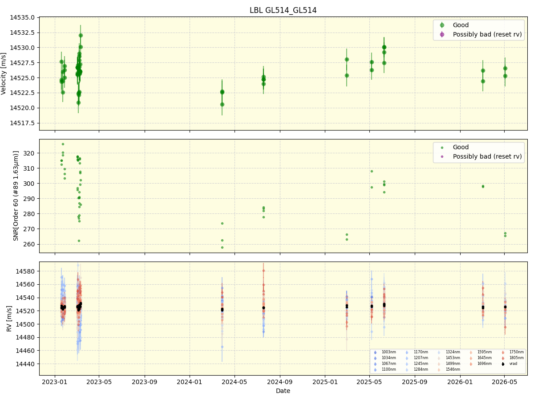Click the 260 SNR tick label

(29, 244)
